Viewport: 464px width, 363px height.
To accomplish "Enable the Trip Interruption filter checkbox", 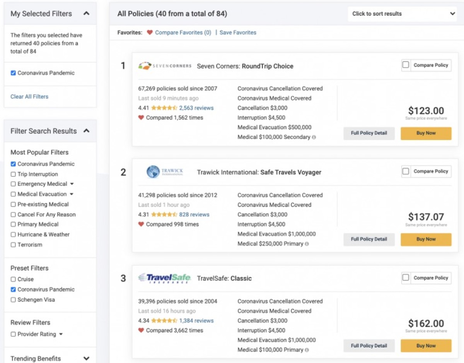I will point(14,174).
